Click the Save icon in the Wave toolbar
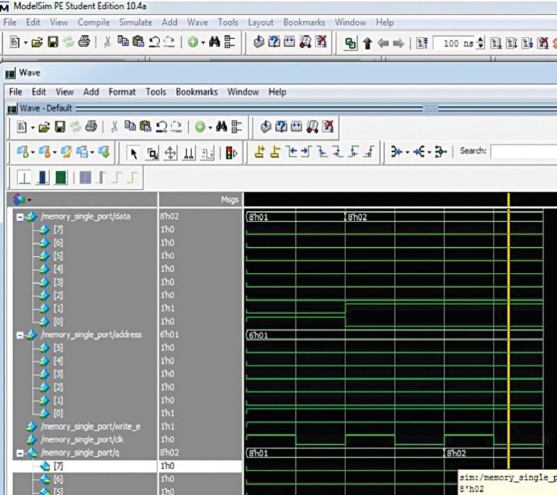Viewport: 557px width, 495px height. coord(60,127)
